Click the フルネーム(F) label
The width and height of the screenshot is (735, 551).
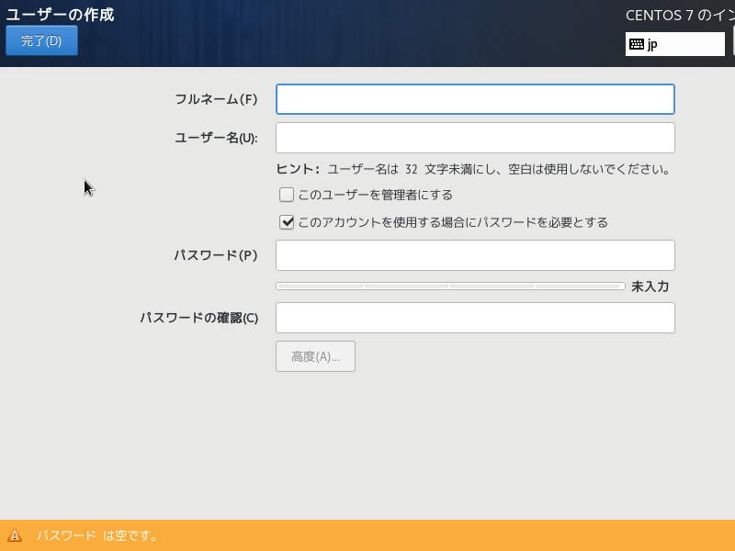pos(216,99)
